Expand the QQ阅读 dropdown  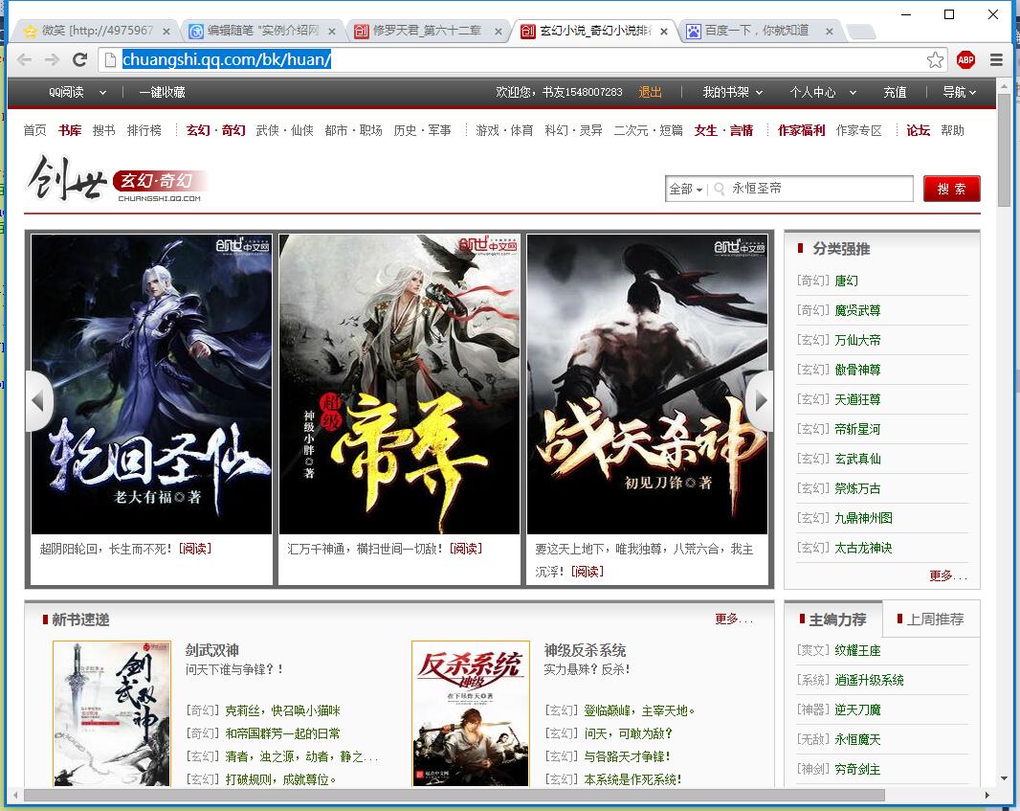(78, 93)
